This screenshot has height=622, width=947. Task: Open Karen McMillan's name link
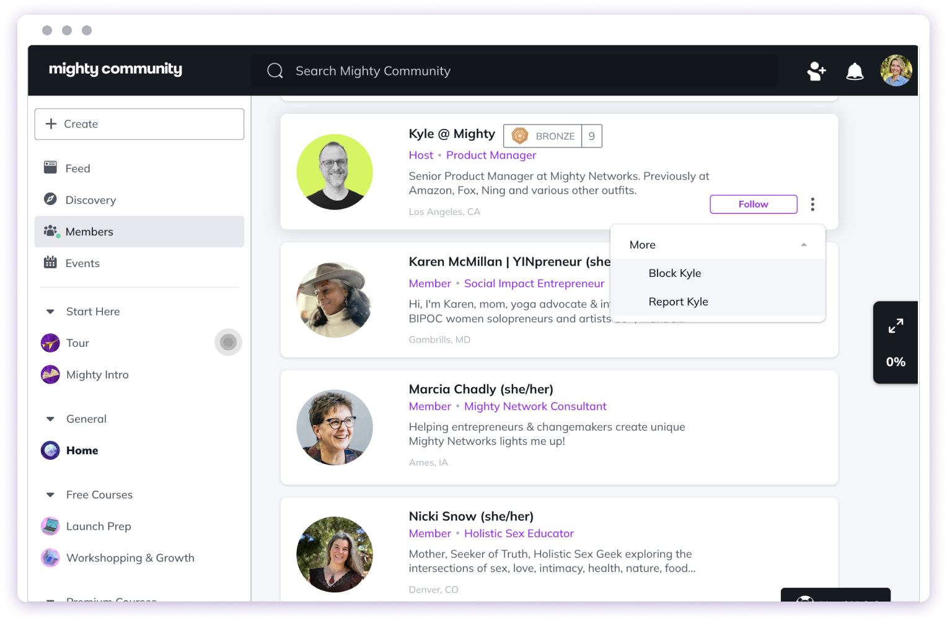tap(509, 261)
